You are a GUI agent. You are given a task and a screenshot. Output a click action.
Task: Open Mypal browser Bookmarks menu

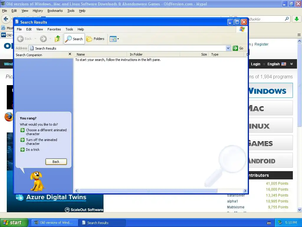point(55,11)
